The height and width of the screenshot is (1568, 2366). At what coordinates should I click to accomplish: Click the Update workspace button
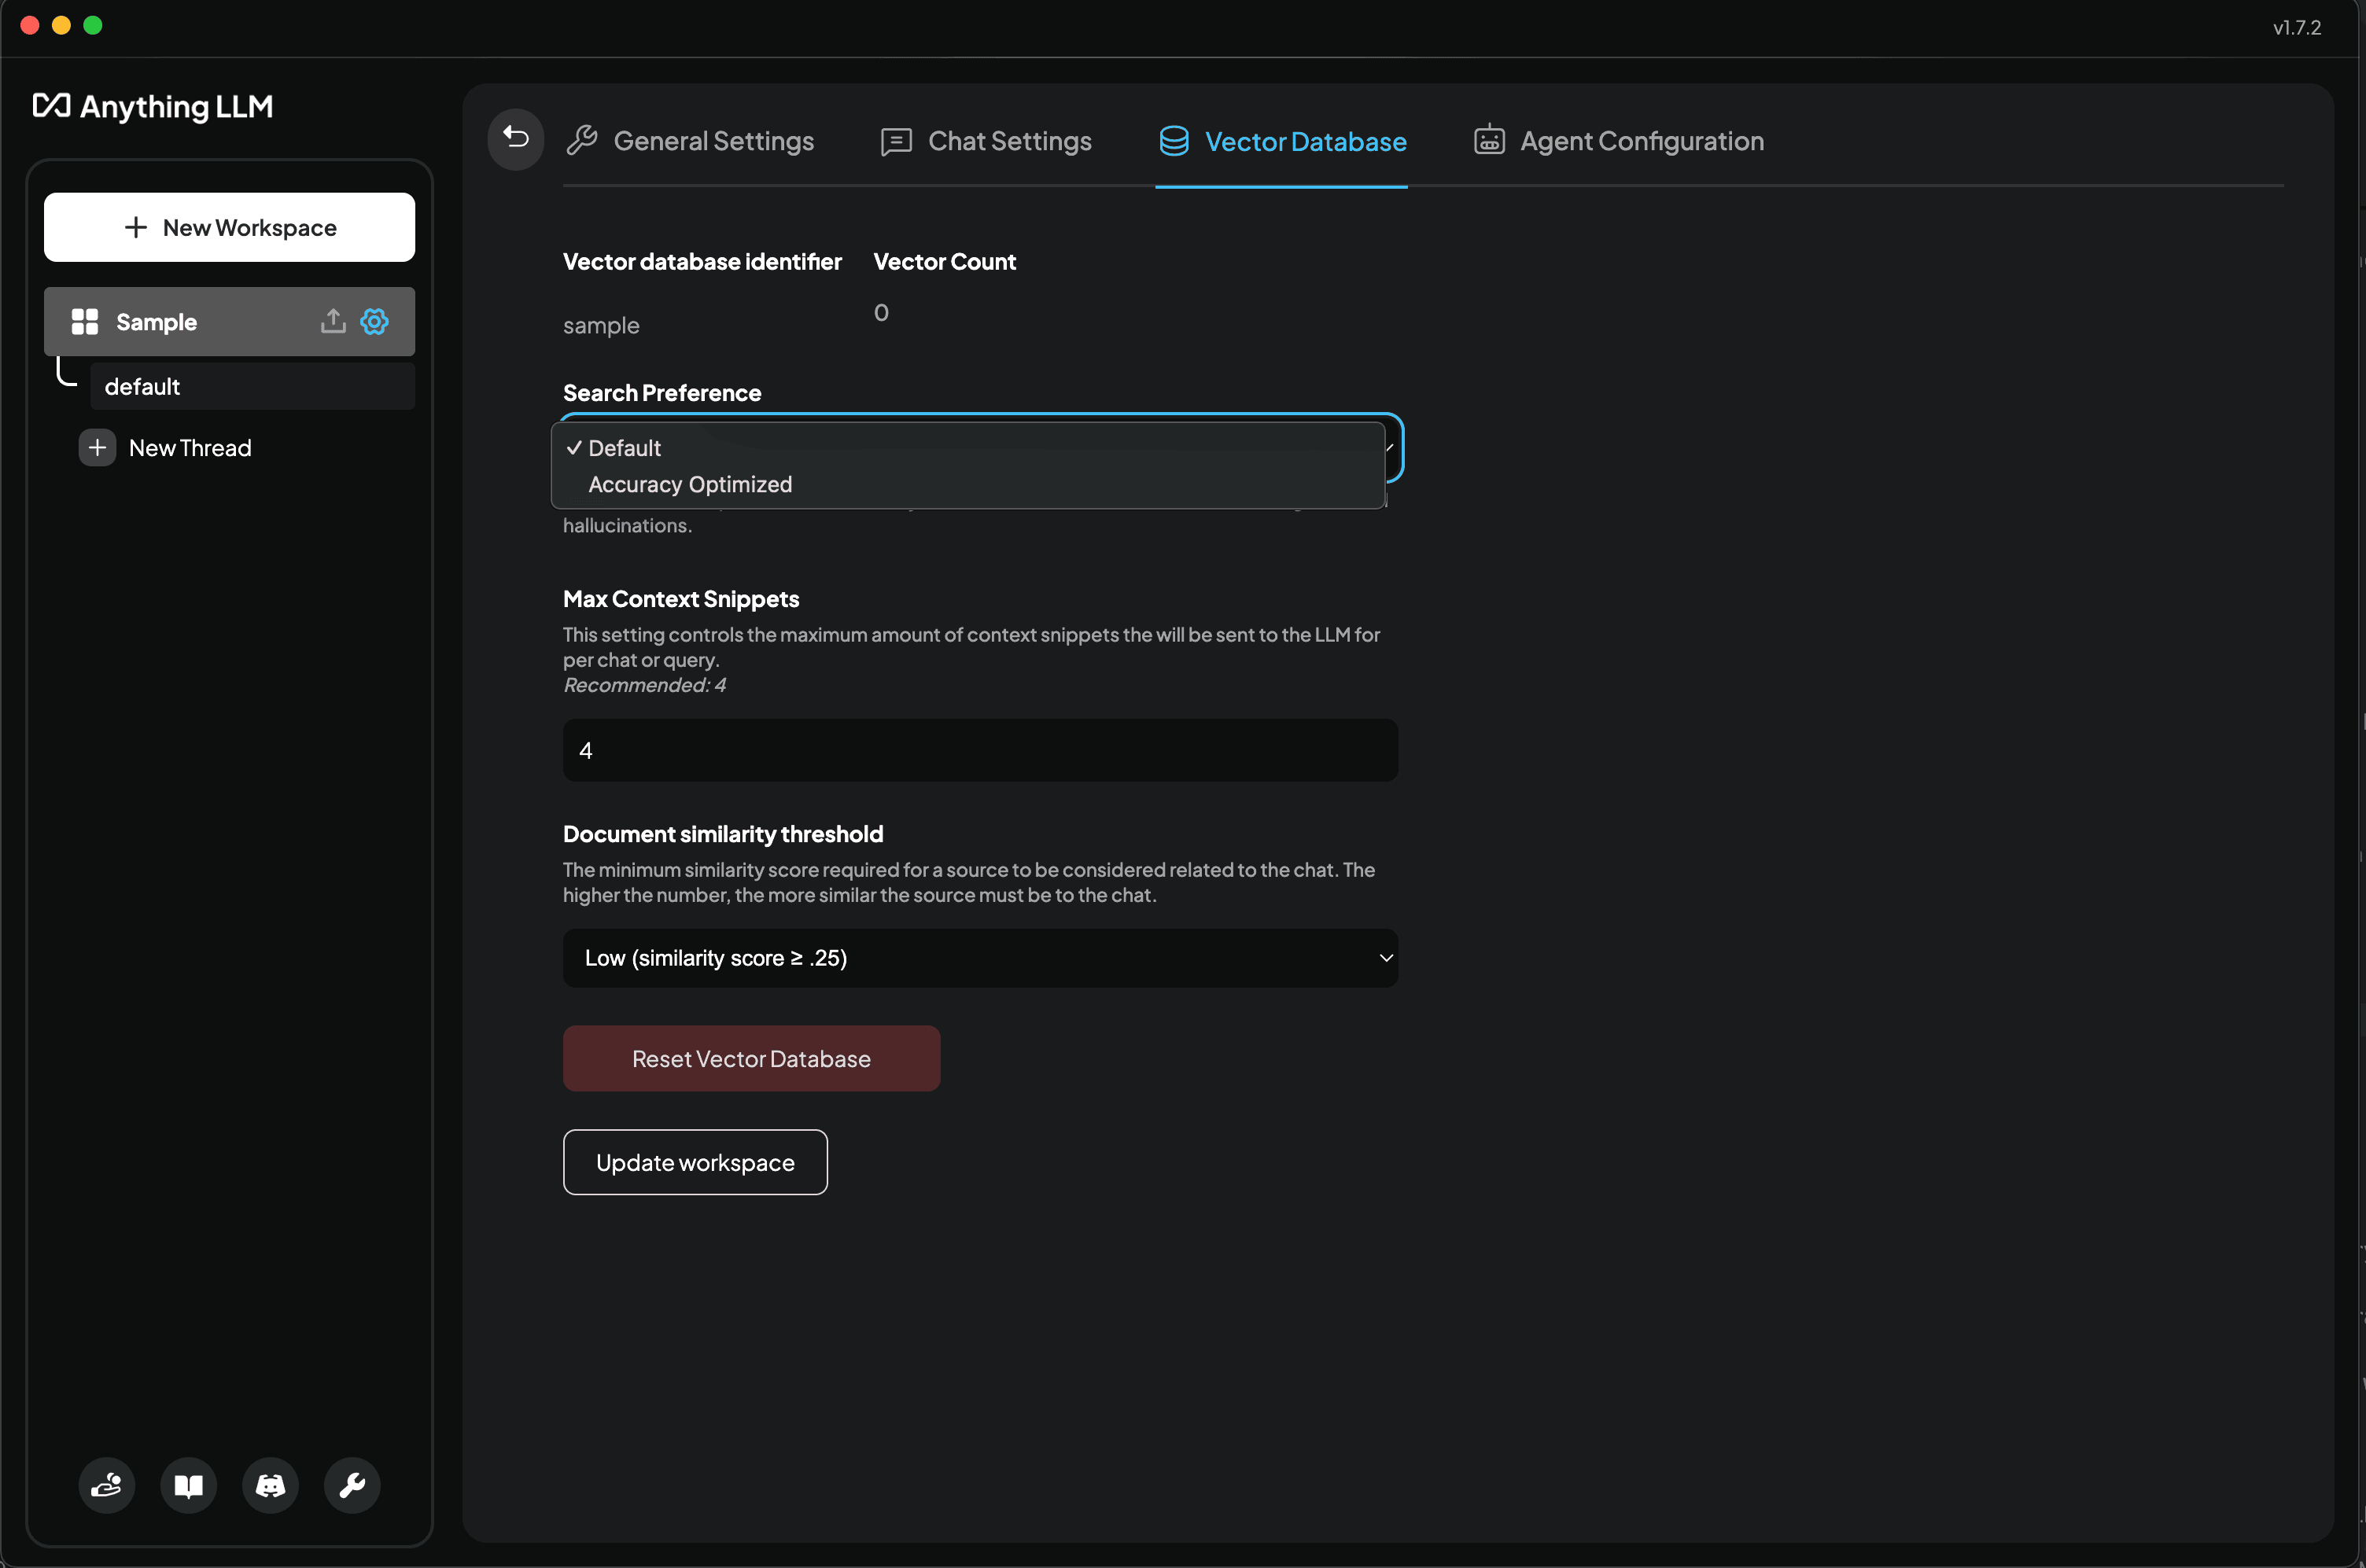click(x=694, y=1161)
